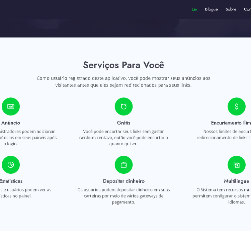Click the Serviços Para Você heading
The image size is (251, 231).
[x=123, y=65]
